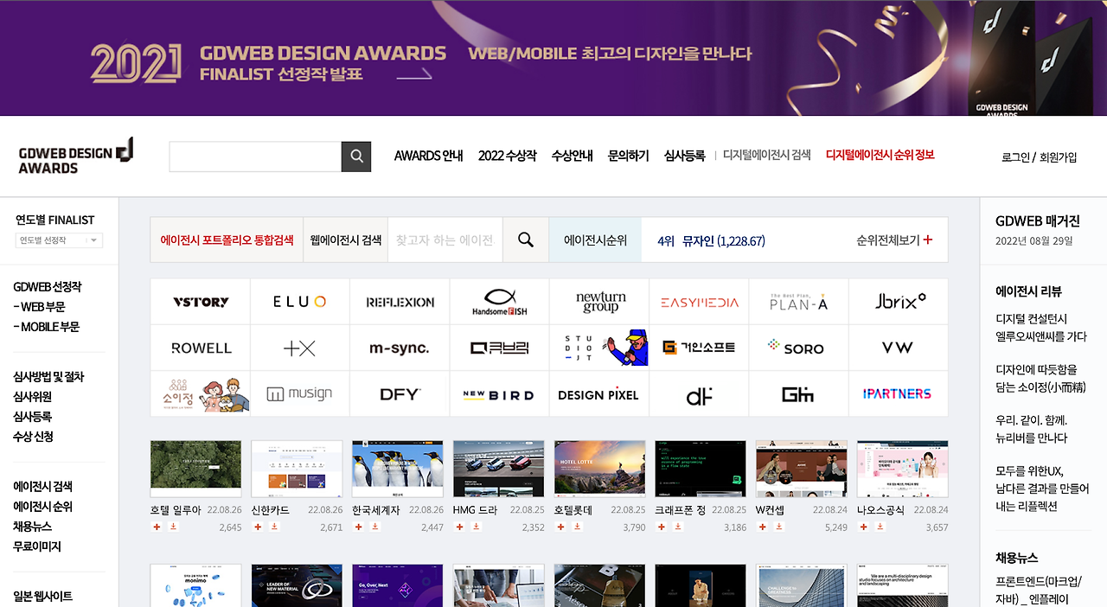Open 엘루오씨앤씨 magazine review article

1041,328
